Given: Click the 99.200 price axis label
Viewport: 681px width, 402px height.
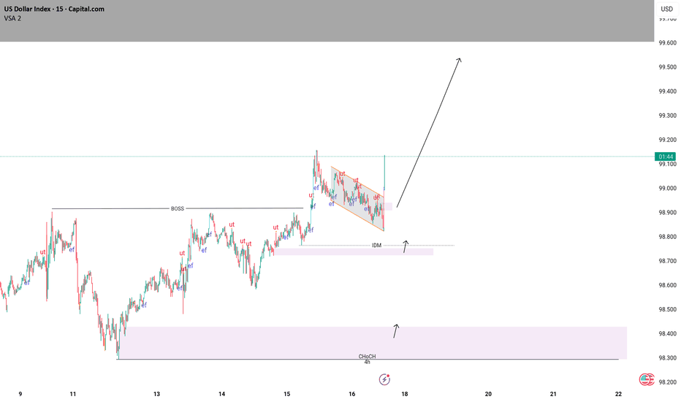Looking at the screenshot, I should (668, 140).
